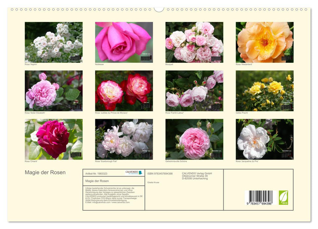Viewport: 318px width, 229px height.
Task: Click the calendar grid on the Bouquet image
Action: coord(216,59)
